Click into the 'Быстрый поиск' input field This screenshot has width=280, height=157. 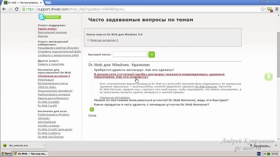(130, 54)
